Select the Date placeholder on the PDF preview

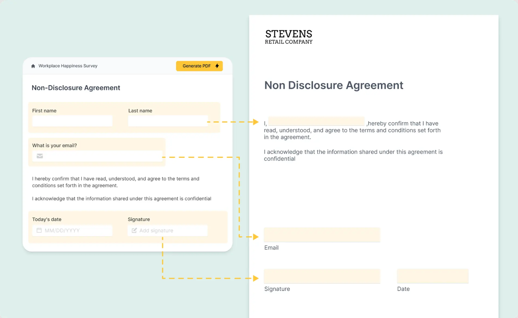(x=432, y=276)
